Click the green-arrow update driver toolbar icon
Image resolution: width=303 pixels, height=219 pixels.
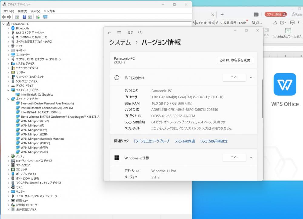(x=38, y=17)
